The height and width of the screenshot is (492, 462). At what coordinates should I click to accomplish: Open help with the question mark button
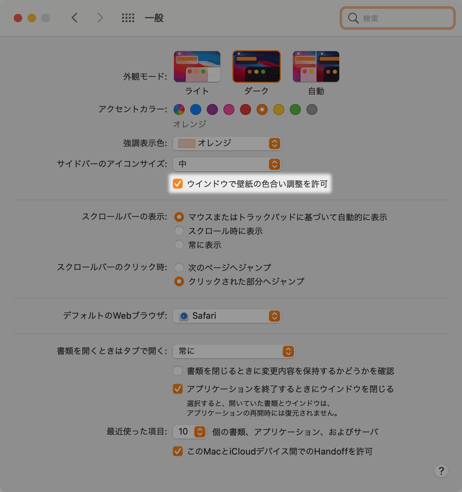click(441, 471)
